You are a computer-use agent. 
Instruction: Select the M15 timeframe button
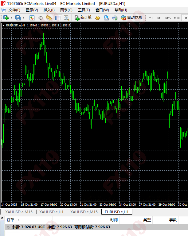[x=168, y=18]
